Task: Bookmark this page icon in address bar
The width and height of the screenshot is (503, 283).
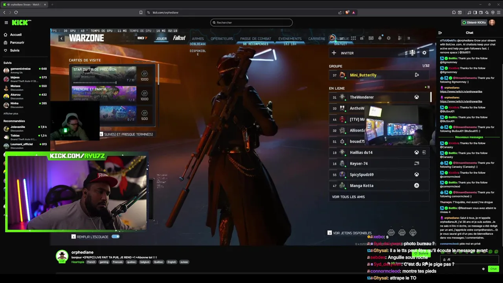Action: tap(141, 12)
